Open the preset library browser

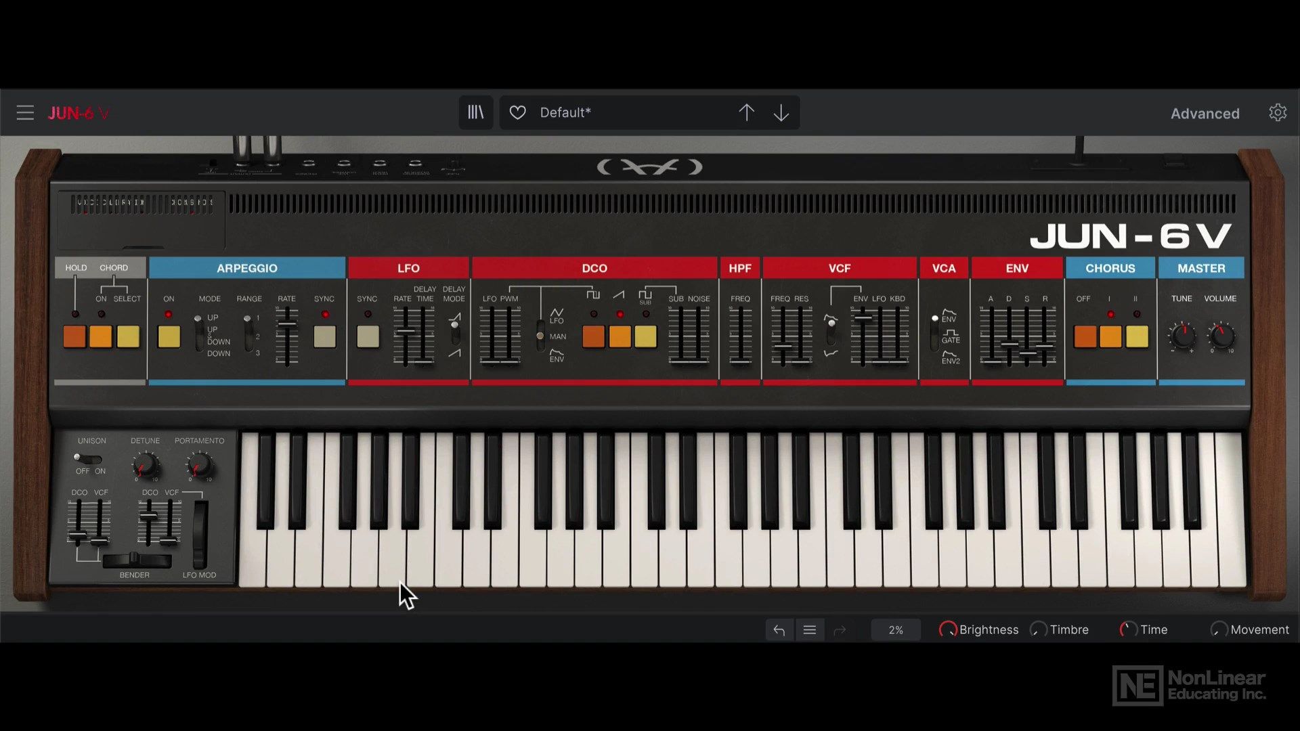tap(476, 112)
